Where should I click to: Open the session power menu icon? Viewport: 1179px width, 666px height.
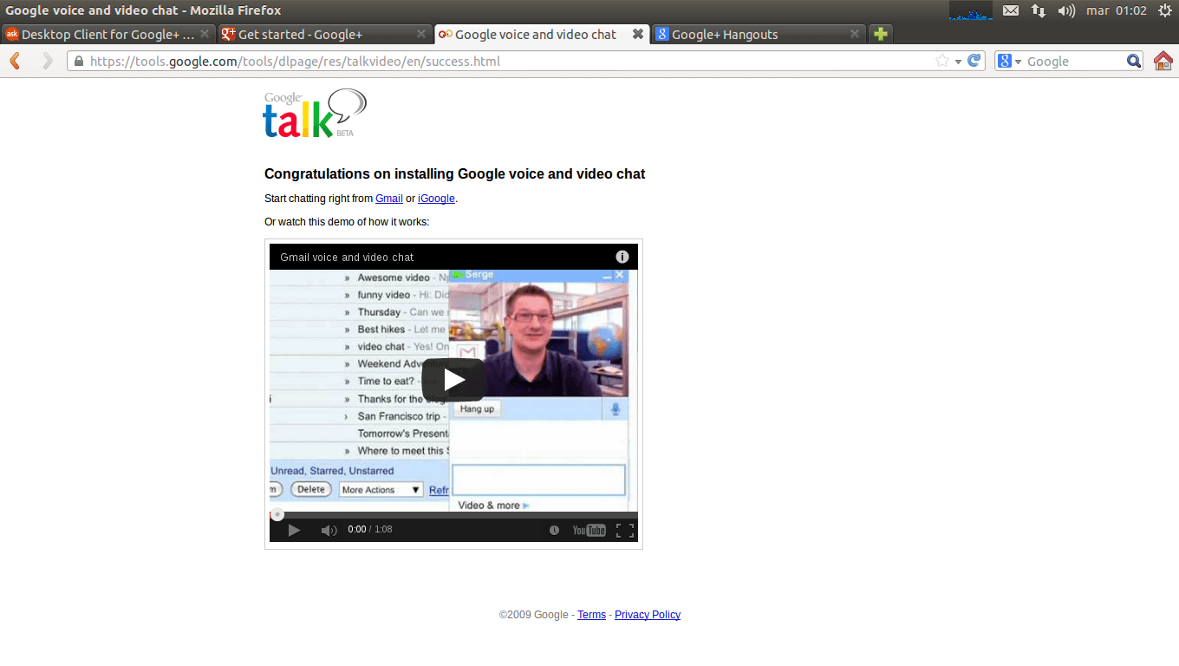click(1165, 10)
